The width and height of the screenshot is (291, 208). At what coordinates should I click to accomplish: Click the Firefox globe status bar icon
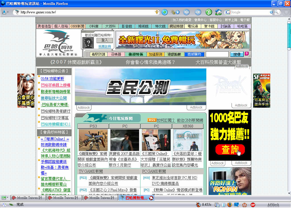coord(230,205)
